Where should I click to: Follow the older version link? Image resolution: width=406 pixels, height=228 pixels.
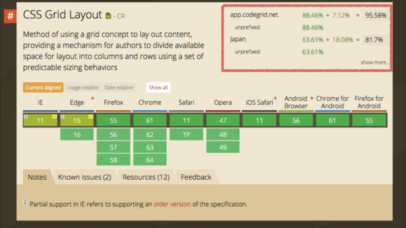pos(172,204)
